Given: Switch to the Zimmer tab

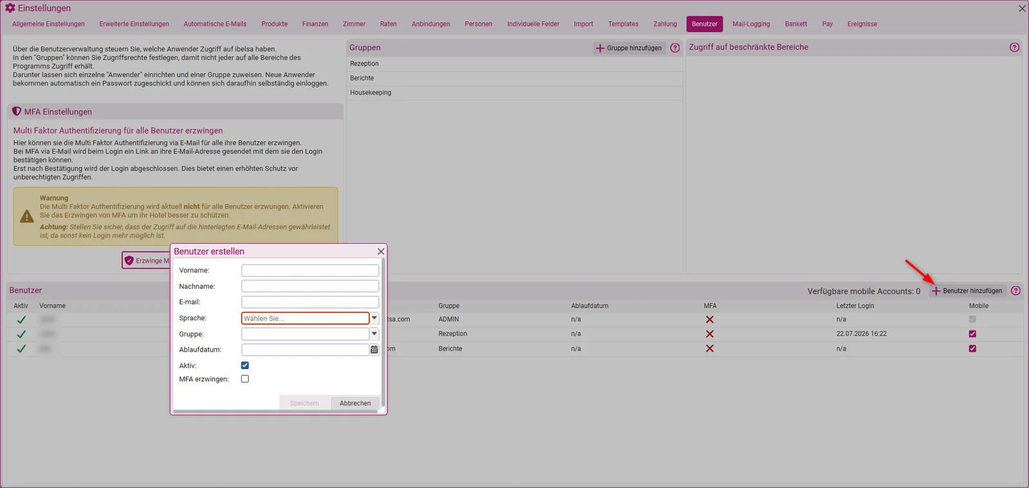Looking at the screenshot, I should [354, 24].
